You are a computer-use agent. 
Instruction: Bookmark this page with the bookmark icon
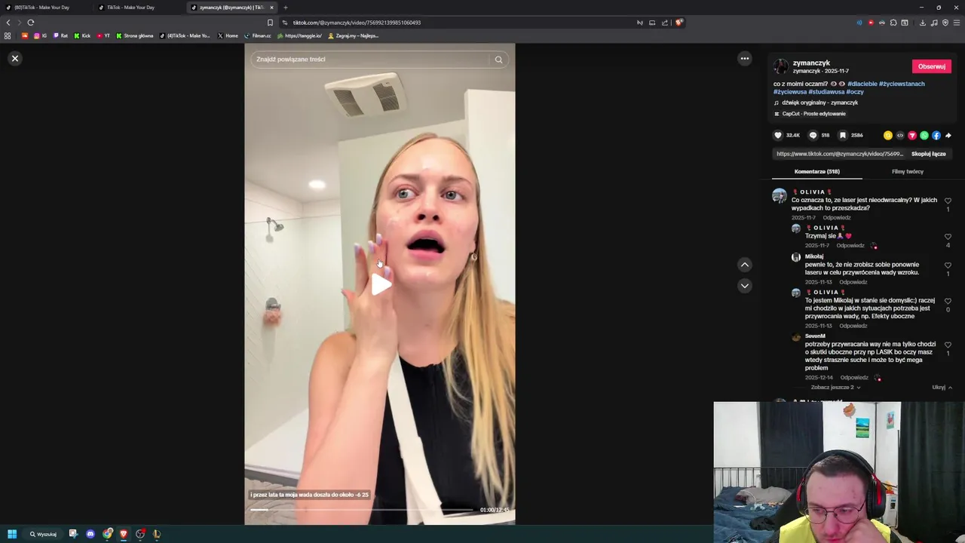point(270,23)
